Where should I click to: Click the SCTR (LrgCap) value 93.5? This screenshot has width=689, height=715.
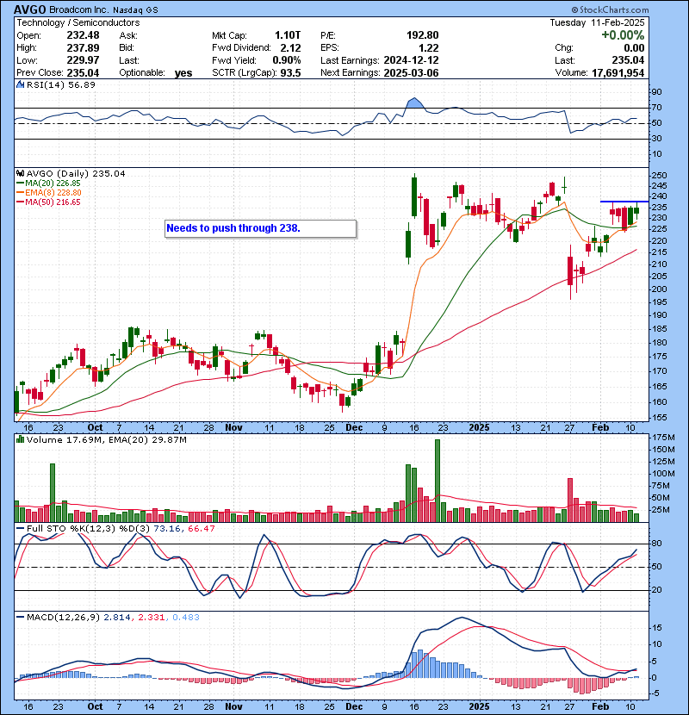point(290,73)
